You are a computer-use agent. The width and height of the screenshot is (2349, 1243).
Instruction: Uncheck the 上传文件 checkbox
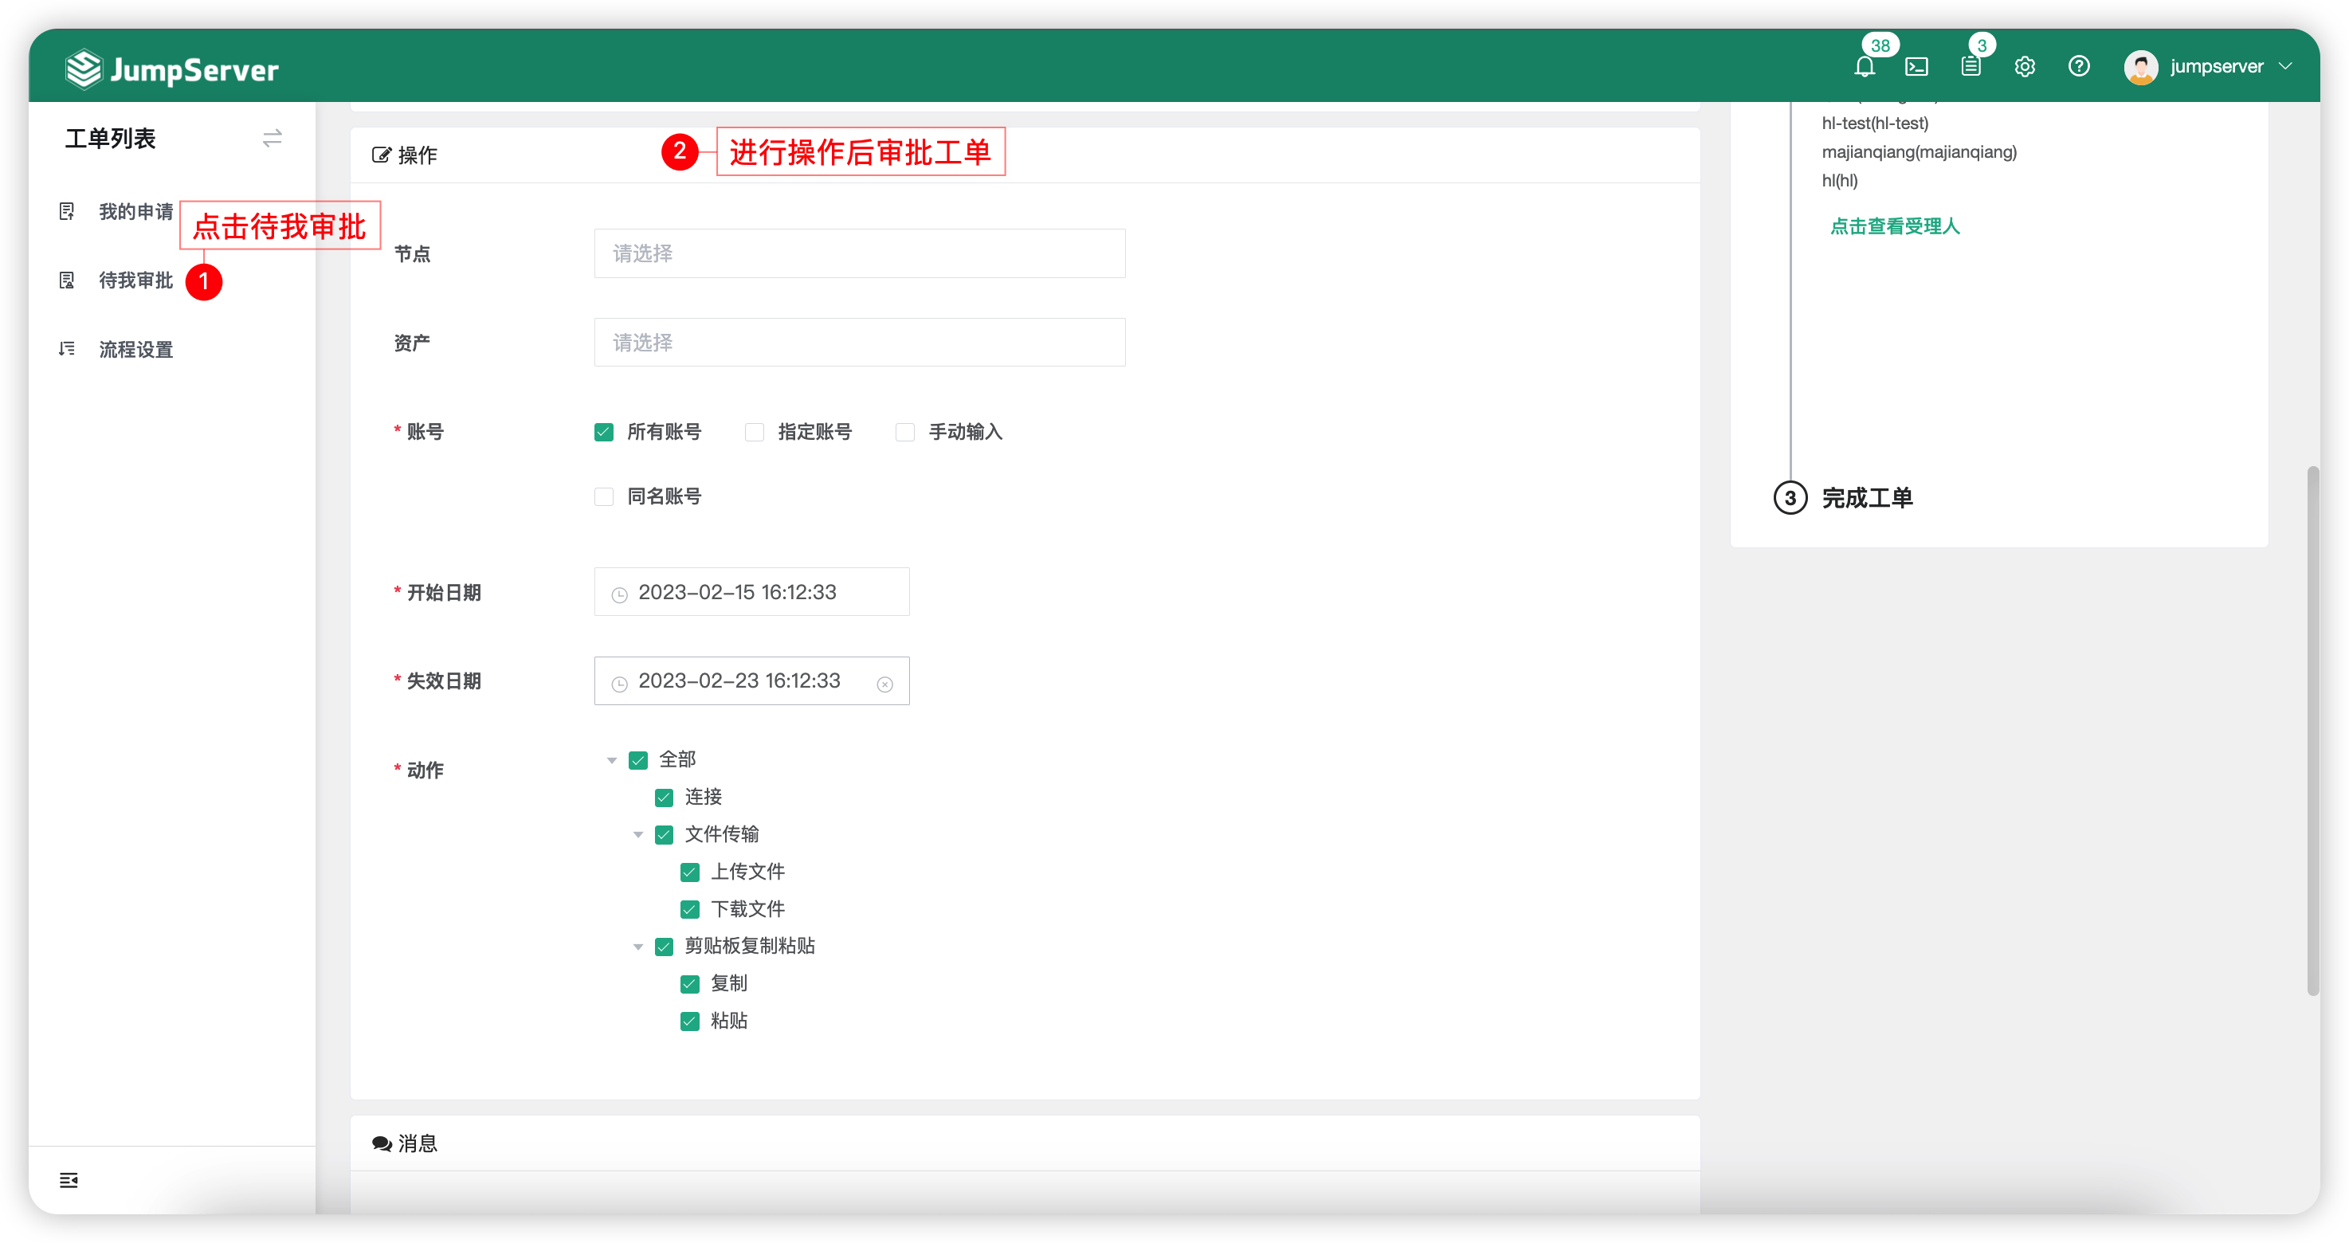click(689, 872)
